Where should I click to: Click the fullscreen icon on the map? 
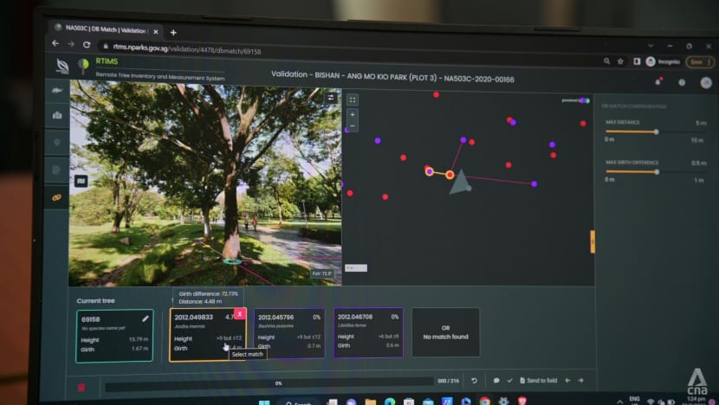coord(353,100)
